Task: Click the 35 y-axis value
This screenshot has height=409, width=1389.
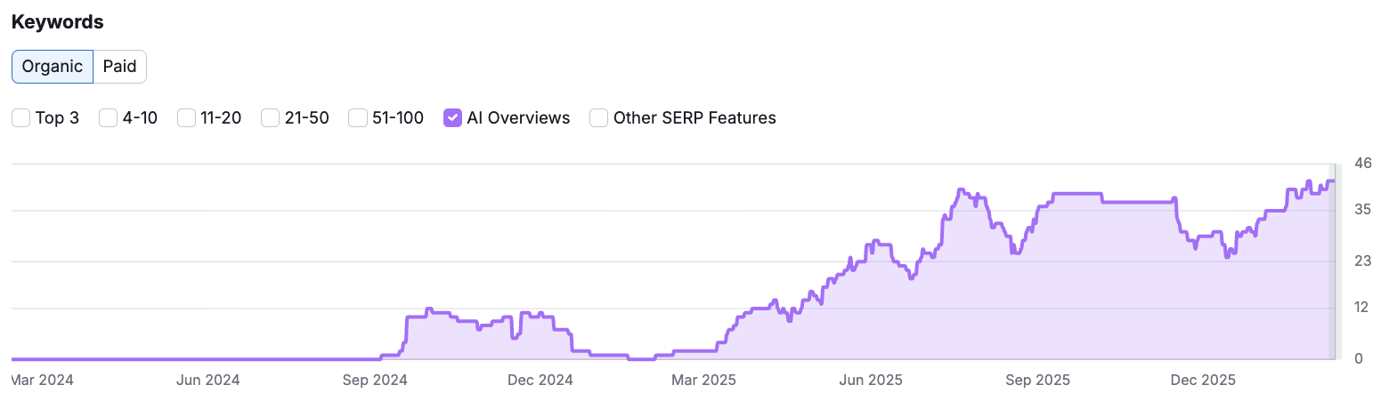Action: [x=1362, y=210]
